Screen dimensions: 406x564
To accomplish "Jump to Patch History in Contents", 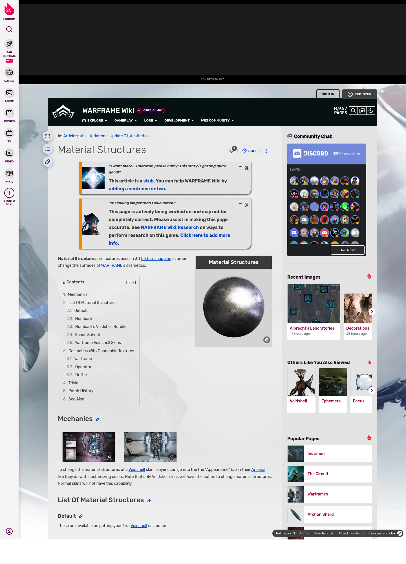I will [81, 391].
